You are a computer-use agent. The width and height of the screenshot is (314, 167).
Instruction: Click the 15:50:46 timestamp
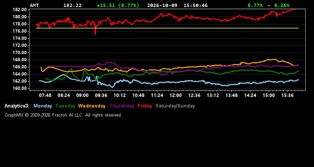[x=195, y=5]
